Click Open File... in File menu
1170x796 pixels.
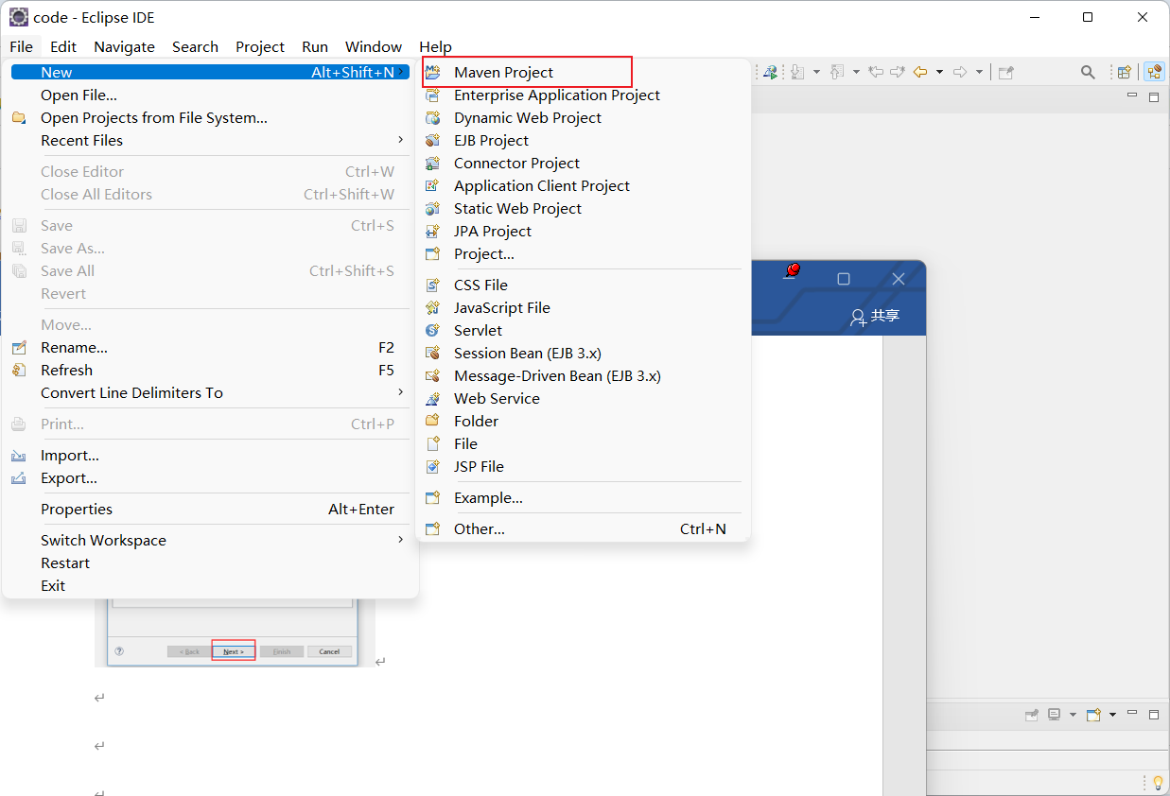(210, 95)
